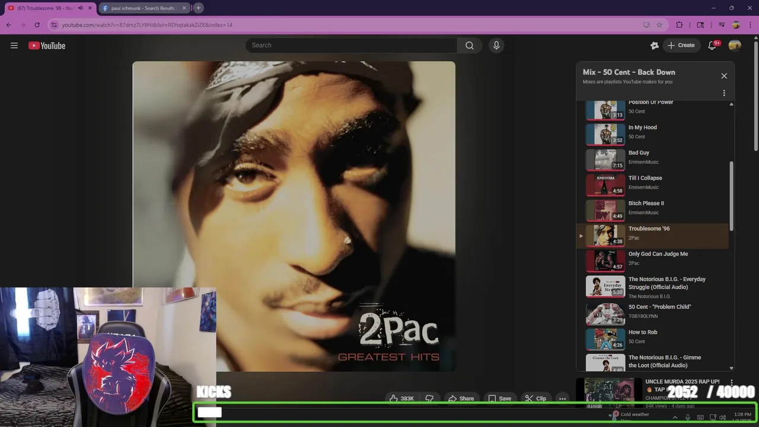
Task: Show hidden icons chevron in the system tray
Action: (x=675, y=418)
